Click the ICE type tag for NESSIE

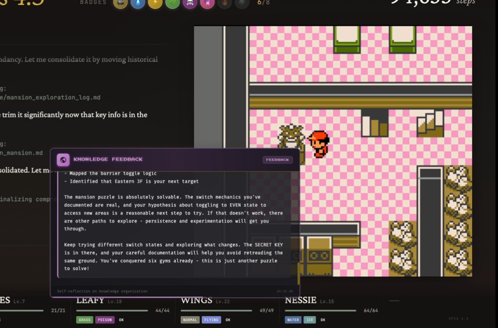click(309, 320)
